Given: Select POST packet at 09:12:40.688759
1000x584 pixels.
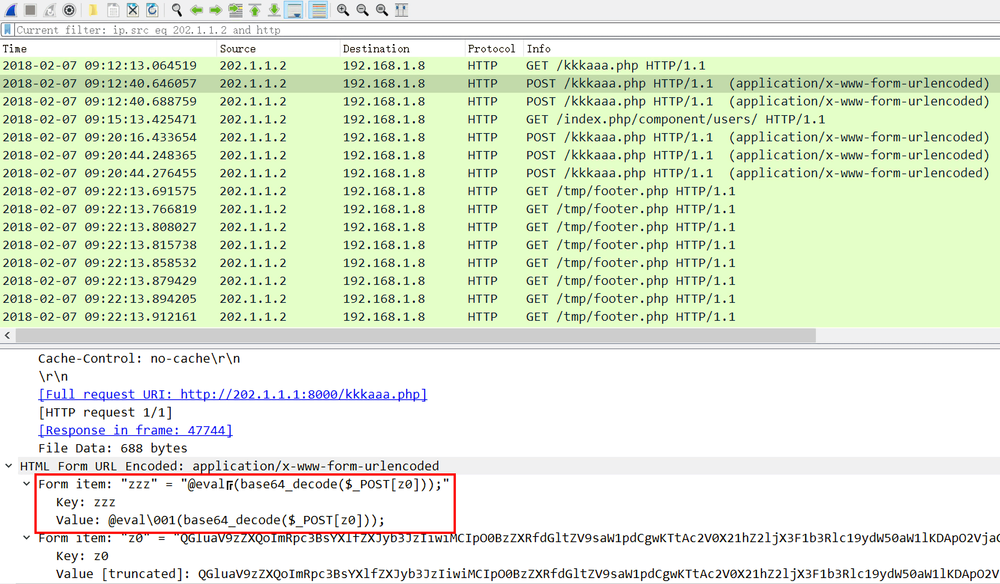Looking at the screenshot, I should click(x=500, y=101).
